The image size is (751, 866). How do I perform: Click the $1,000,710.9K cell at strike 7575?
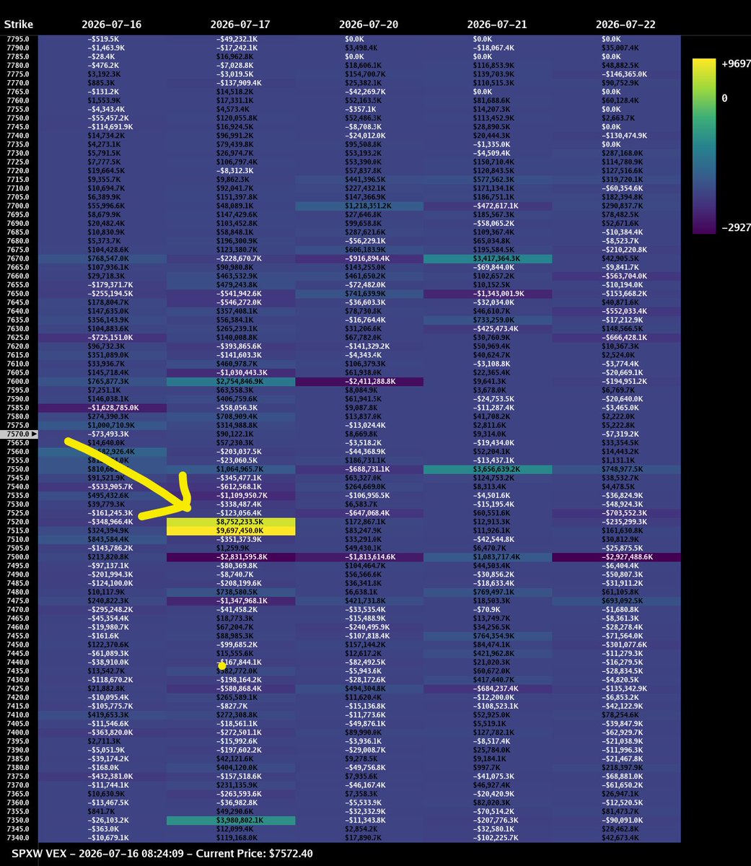[102, 425]
